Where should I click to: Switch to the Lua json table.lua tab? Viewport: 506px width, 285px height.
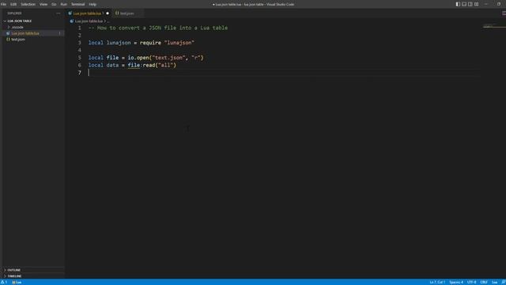coord(89,13)
